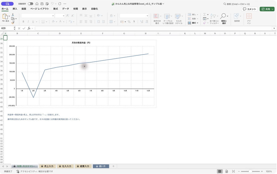Screen dimensions: 277x174
Task: Click the Font Color A icon
Action: click(x=60, y=22)
